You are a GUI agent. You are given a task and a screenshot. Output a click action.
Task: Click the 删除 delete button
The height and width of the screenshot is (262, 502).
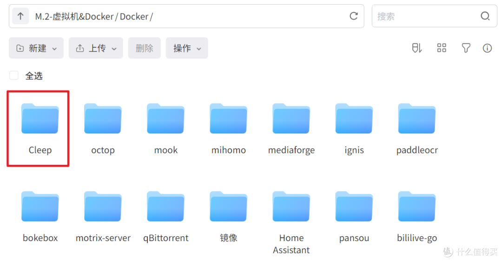145,48
